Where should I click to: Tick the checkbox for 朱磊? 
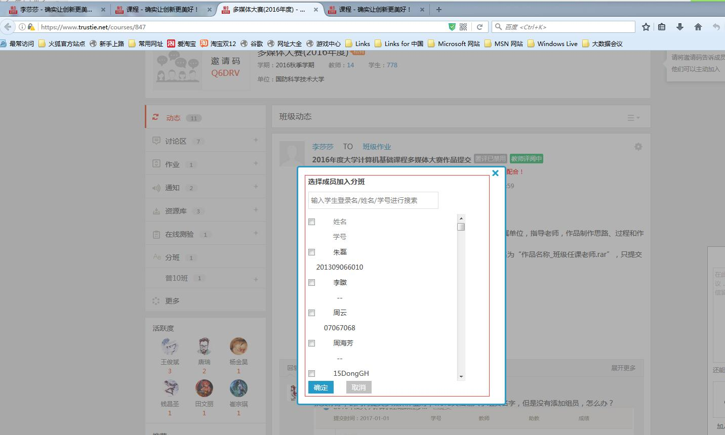click(x=312, y=252)
